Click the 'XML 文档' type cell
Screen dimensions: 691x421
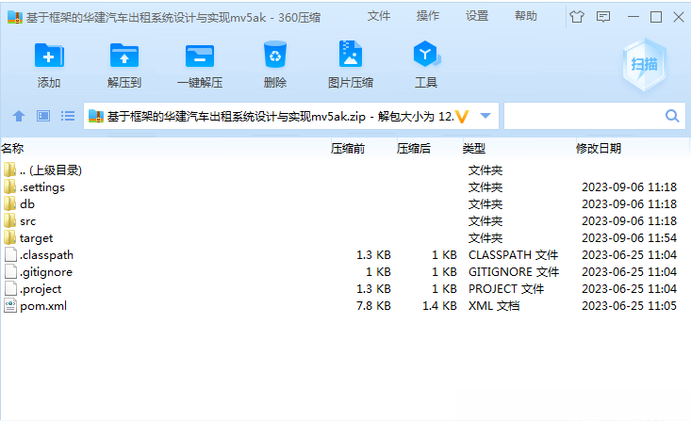pyautogui.click(x=494, y=305)
